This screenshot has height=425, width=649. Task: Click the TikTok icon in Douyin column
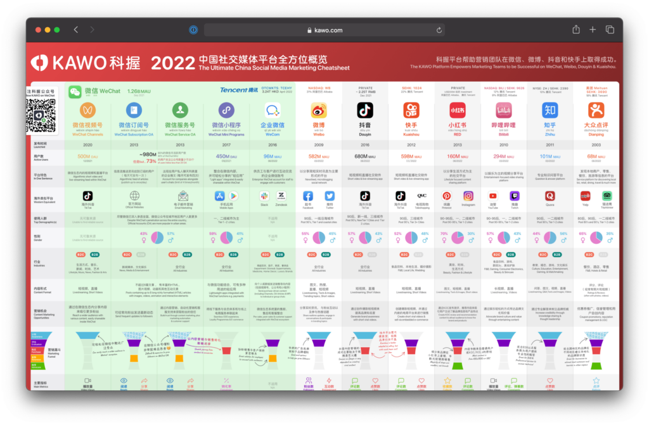(x=364, y=196)
